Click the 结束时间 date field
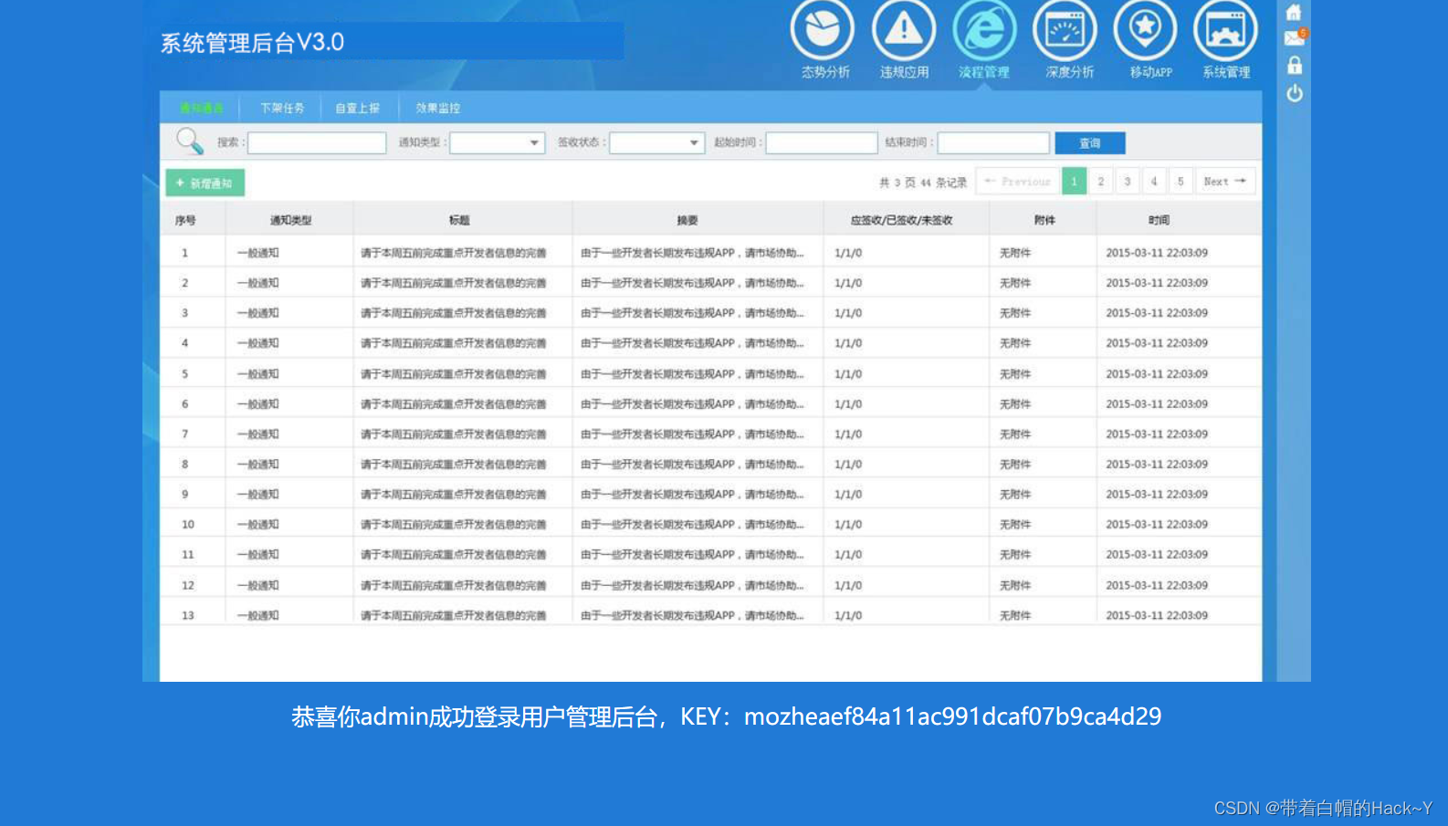The height and width of the screenshot is (826, 1448). 993,142
